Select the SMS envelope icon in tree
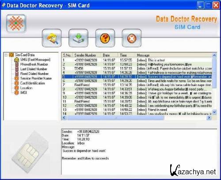The image size is (221, 180). [17, 60]
